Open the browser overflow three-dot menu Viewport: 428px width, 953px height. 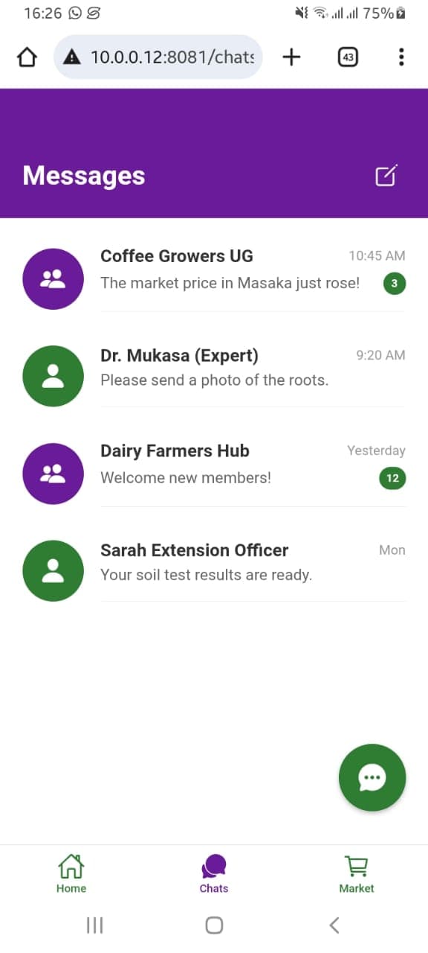[x=401, y=57]
